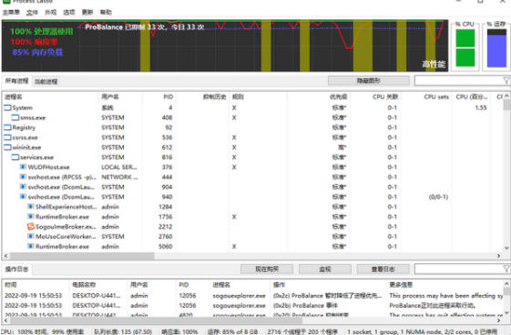Click the CPU value 1.55 for System
The height and width of the screenshot is (335, 511).
(481, 107)
